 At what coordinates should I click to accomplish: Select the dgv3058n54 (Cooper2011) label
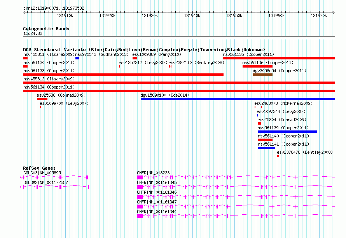pyautogui.click(x=280, y=71)
